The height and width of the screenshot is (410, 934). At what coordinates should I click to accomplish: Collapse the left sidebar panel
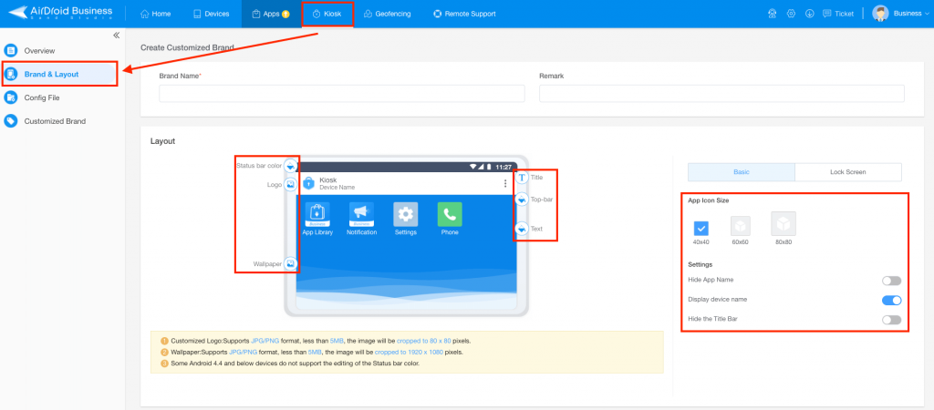click(116, 36)
